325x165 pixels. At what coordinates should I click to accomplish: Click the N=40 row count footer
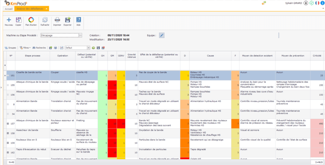pyautogui.click(x=11, y=162)
